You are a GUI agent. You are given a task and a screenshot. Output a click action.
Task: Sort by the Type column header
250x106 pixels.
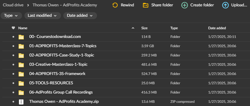pos(174,28)
